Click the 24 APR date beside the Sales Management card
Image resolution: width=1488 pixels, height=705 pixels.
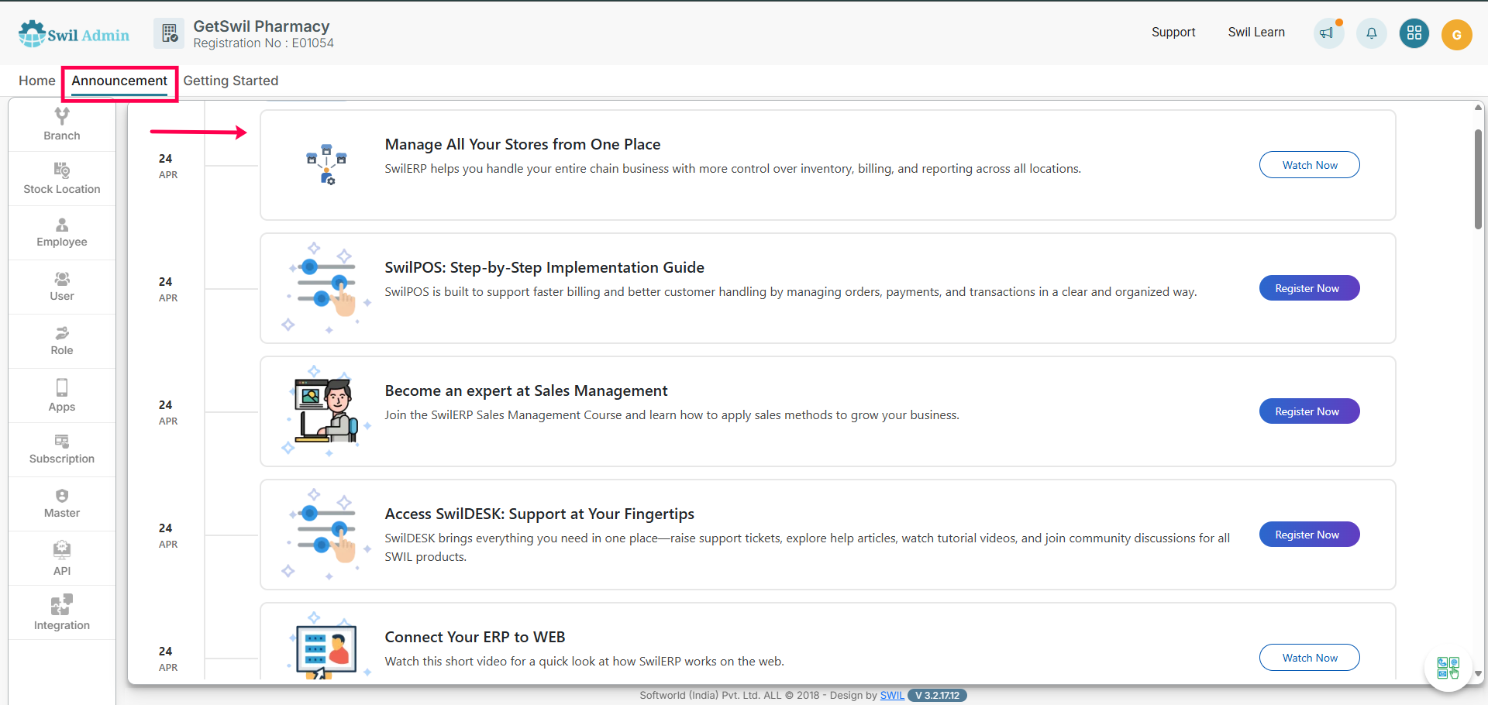pyautogui.click(x=167, y=412)
